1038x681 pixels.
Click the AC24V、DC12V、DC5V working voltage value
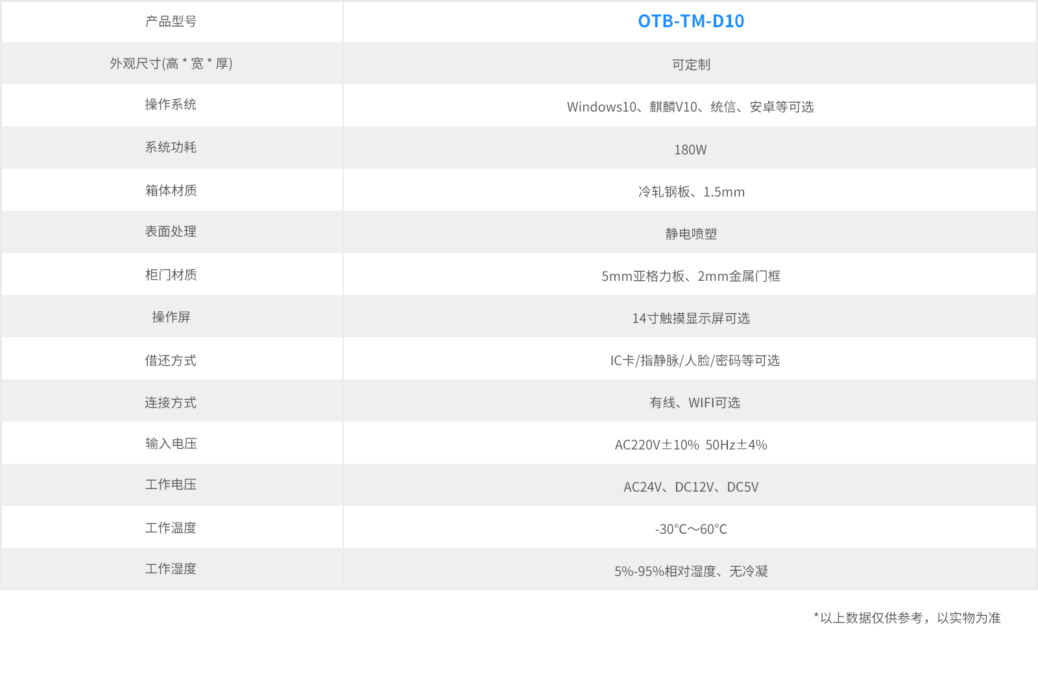pyautogui.click(x=691, y=487)
